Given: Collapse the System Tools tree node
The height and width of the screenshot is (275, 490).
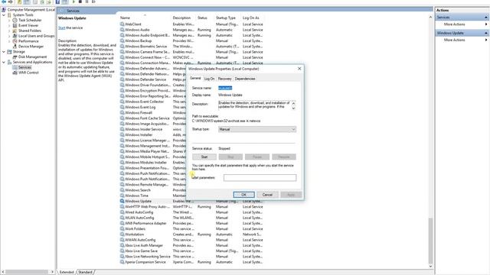Looking at the screenshot, I should coord(4,15).
